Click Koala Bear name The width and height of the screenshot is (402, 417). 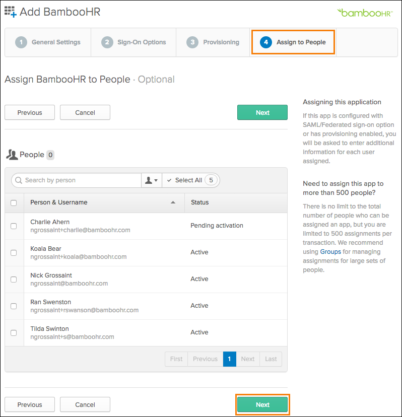[46, 249]
